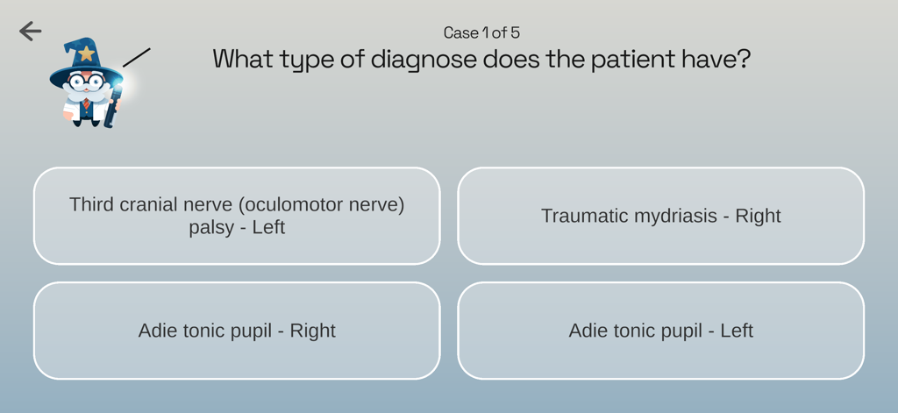
Task: Answer with Adie tonic pupil - Left
Action: click(660, 331)
